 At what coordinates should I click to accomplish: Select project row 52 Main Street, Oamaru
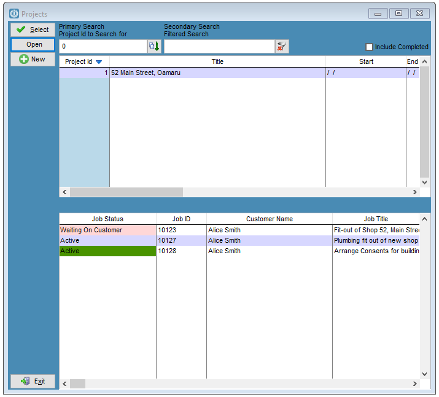coord(239,73)
